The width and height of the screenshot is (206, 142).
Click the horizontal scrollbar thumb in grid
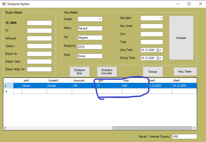152,128
